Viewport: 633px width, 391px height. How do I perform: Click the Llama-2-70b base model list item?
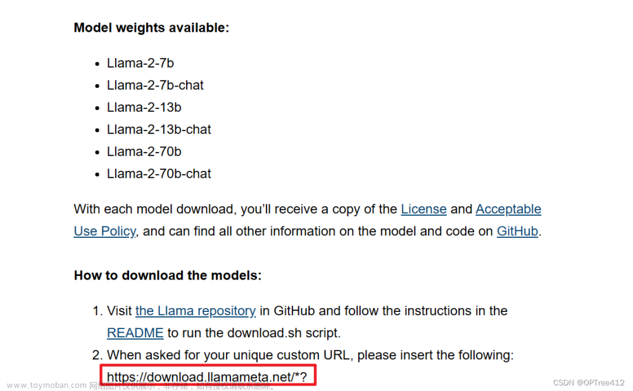click(144, 152)
